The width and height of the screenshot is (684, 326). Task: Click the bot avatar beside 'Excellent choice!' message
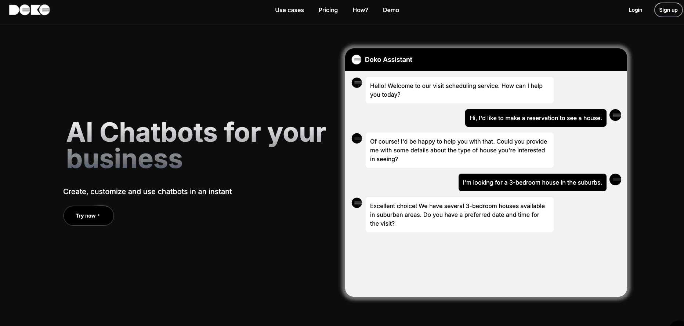pyautogui.click(x=357, y=203)
